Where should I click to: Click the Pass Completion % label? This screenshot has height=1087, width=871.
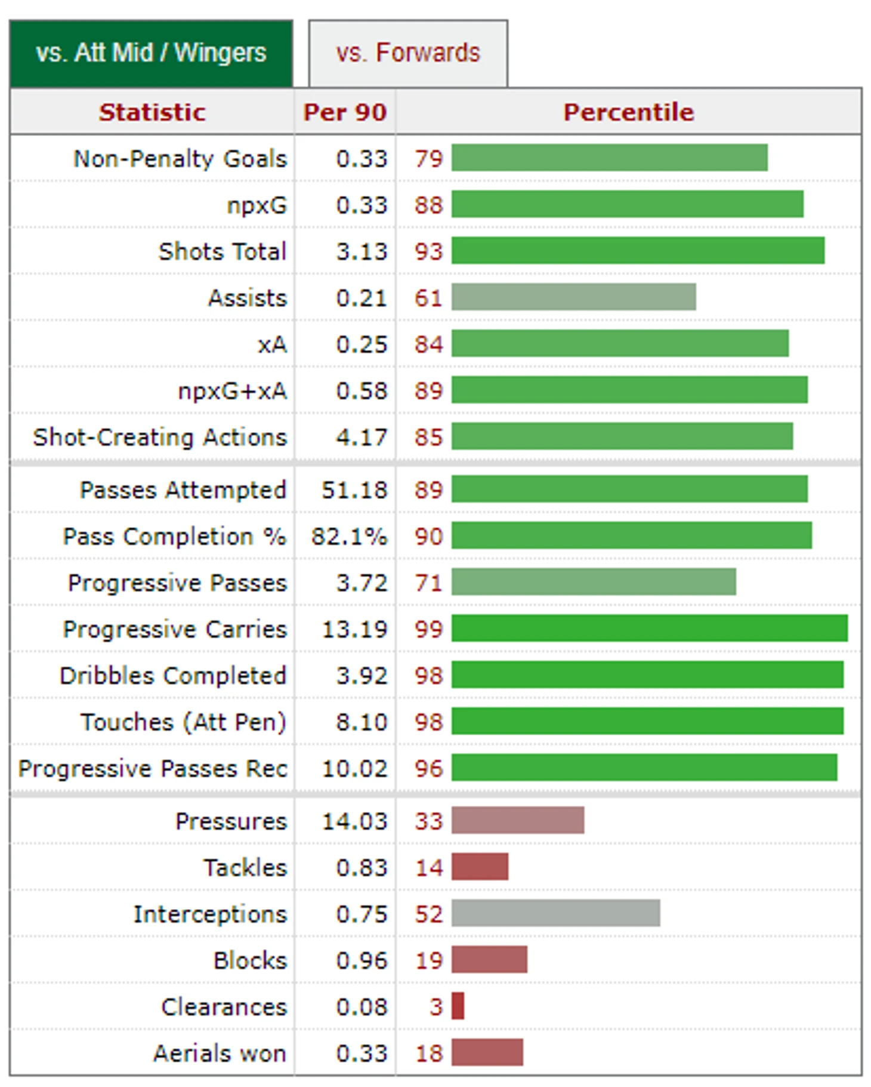(x=175, y=536)
